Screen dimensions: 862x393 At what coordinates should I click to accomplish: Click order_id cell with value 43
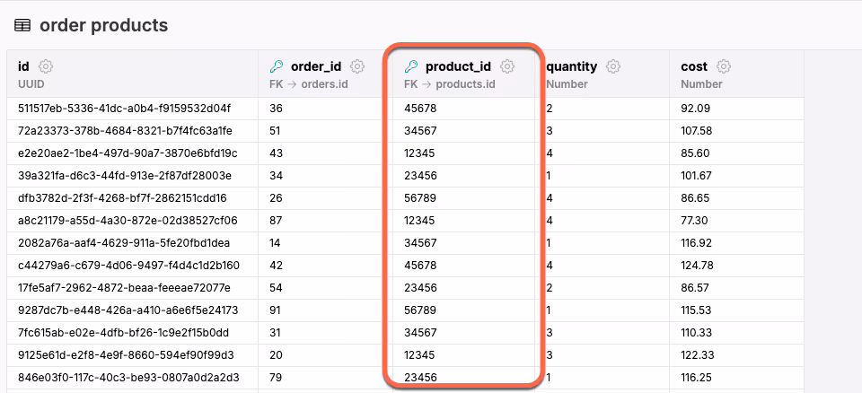tap(325, 153)
